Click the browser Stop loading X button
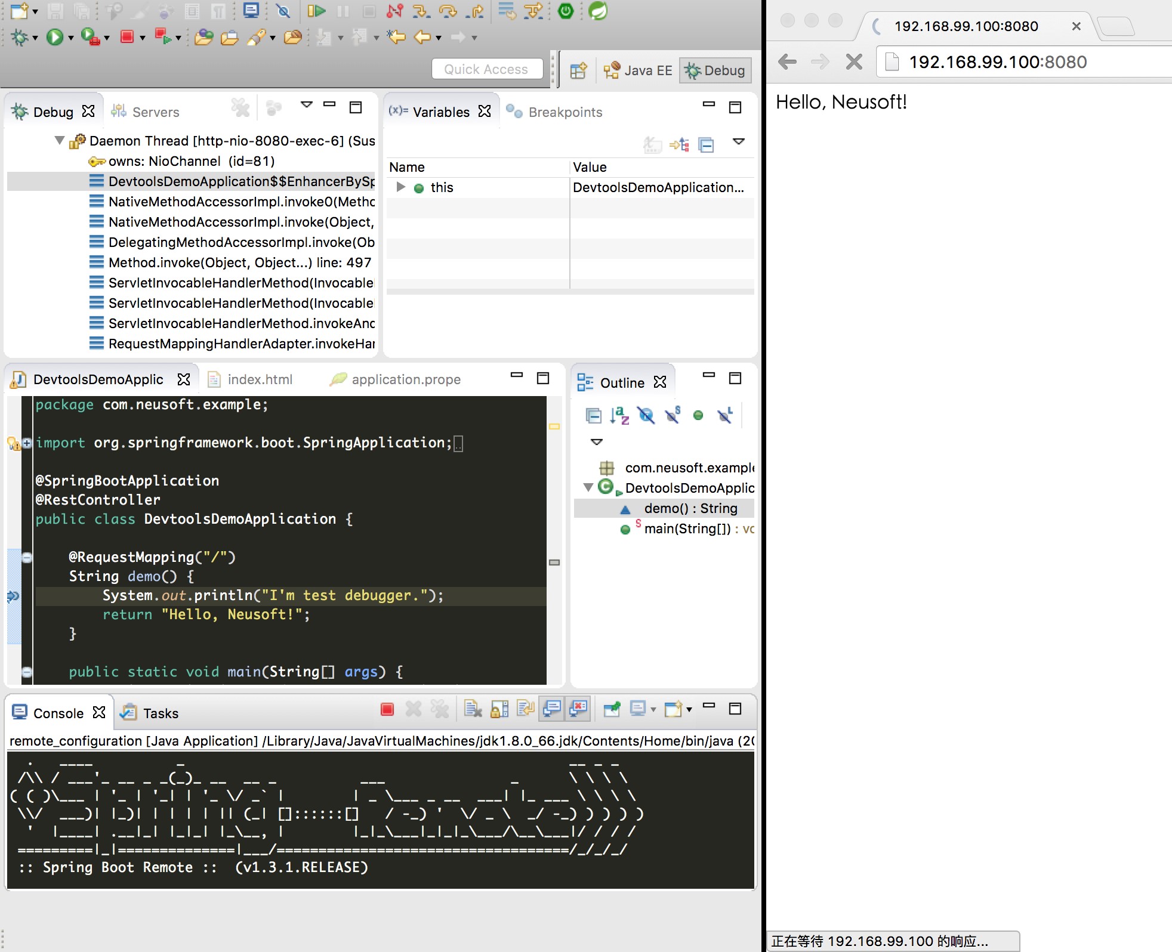1172x952 pixels. click(x=854, y=61)
